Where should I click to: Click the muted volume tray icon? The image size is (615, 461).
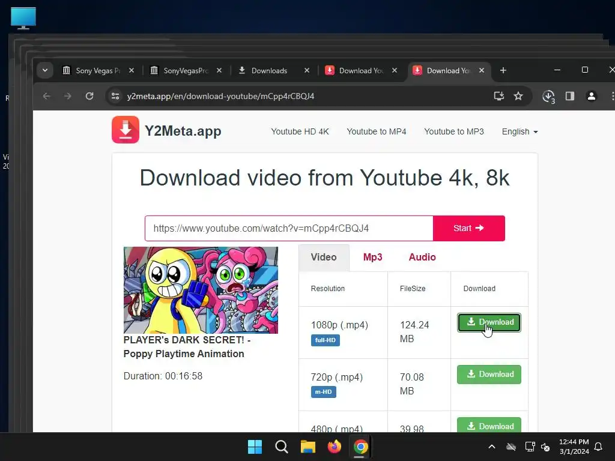545,447
